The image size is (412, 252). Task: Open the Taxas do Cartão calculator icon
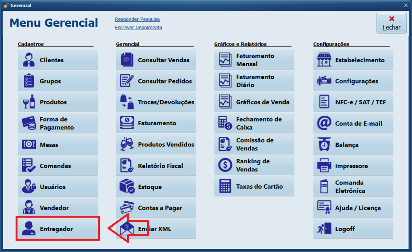point(225,186)
